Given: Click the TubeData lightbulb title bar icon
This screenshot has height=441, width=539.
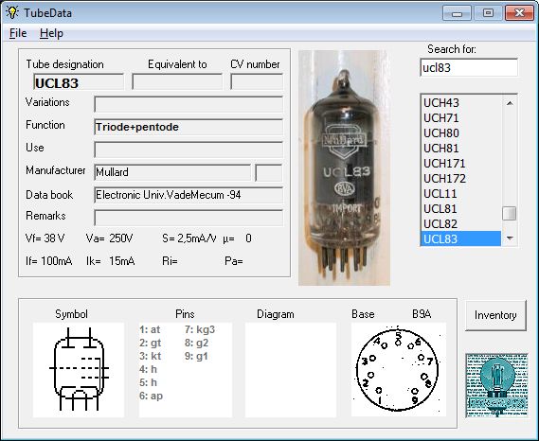Looking at the screenshot, I should click(12, 12).
